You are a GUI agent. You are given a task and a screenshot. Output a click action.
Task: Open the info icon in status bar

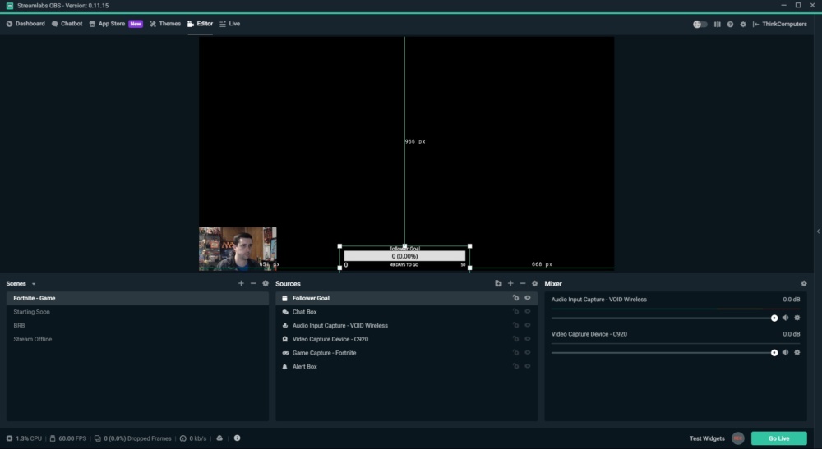point(237,438)
